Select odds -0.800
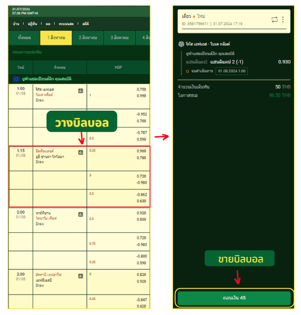Screen dimensions: 301x315 pos(141,256)
